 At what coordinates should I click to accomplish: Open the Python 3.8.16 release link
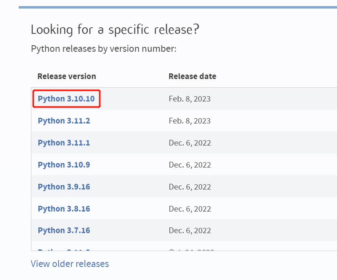pyautogui.click(x=64, y=209)
